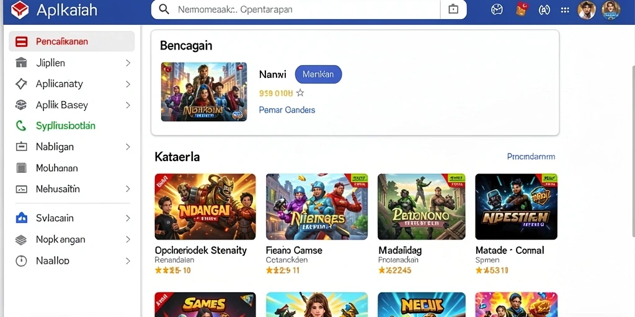
Task: Open the Pemar Oanders link
Action: click(x=286, y=110)
